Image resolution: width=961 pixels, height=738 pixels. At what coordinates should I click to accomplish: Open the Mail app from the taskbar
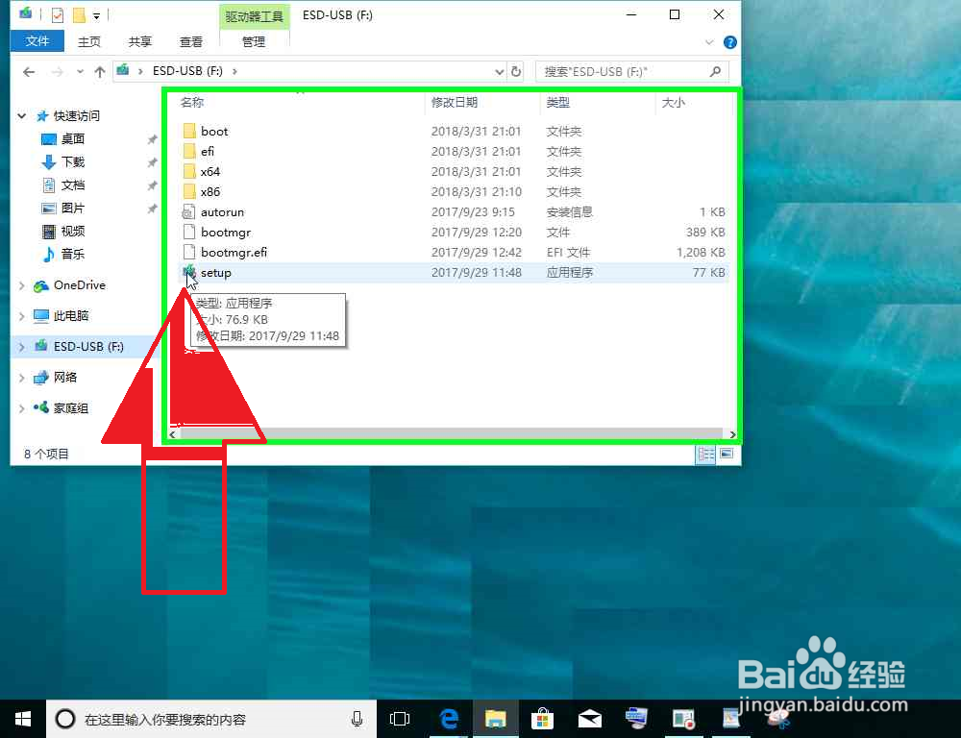pos(589,718)
